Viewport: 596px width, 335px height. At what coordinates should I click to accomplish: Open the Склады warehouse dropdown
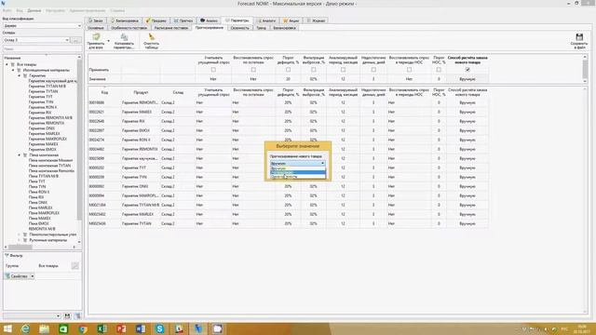[36, 40]
